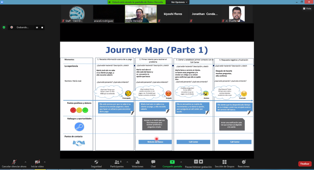Expand video options arrow beside camera
314x170 pixels.
tap(45, 162)
